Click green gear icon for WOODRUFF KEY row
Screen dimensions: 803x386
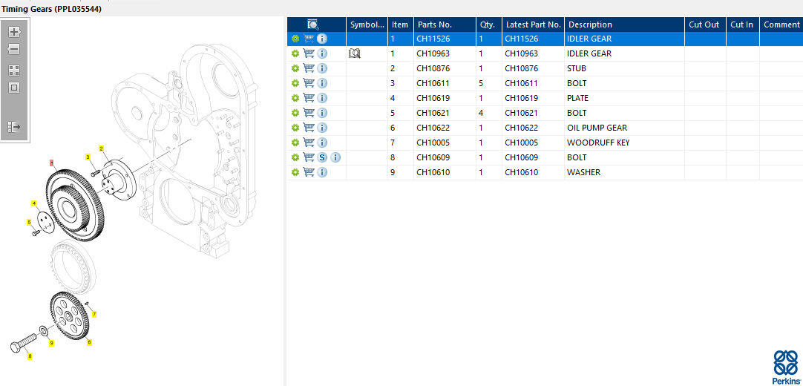tap(295, 143)
